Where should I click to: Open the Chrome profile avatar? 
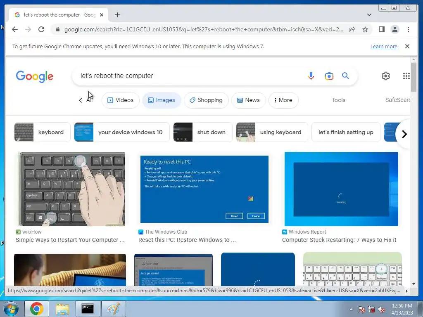[394, 29]
